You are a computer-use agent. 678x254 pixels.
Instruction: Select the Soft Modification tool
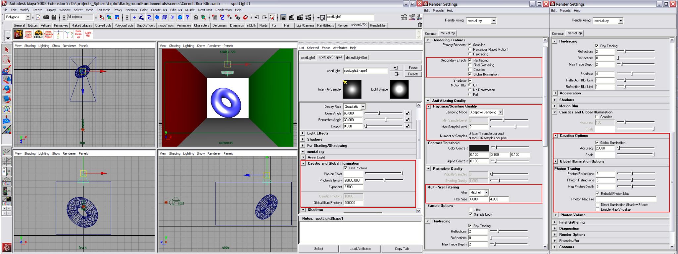7,119
